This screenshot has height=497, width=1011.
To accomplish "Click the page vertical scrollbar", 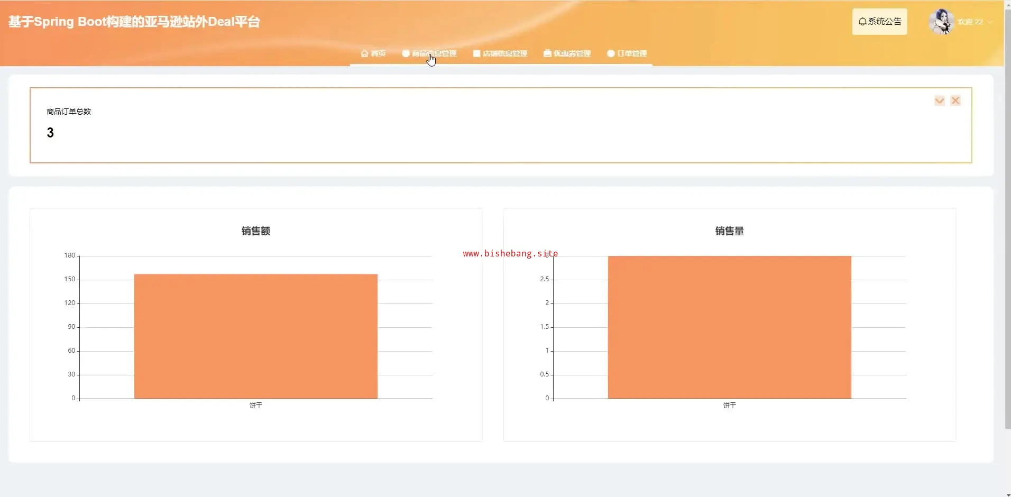I will (x=1007, y=219).
